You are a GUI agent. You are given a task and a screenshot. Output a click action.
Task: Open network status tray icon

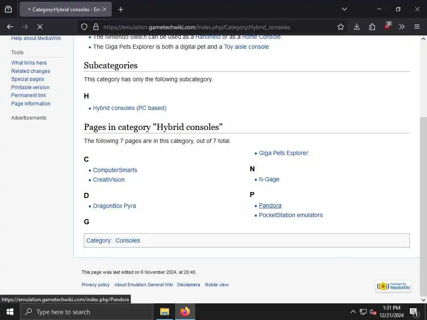[x=363, y=312]
